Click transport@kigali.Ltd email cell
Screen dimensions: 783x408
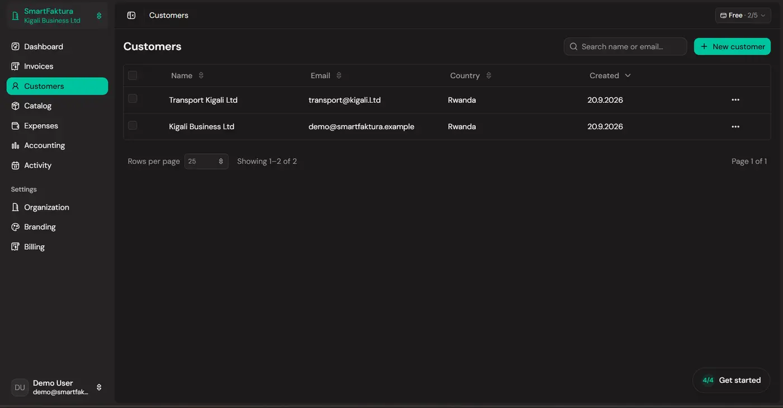pos(345,100)
